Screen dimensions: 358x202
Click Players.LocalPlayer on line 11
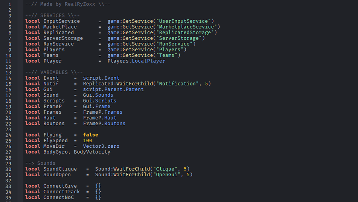136,61
